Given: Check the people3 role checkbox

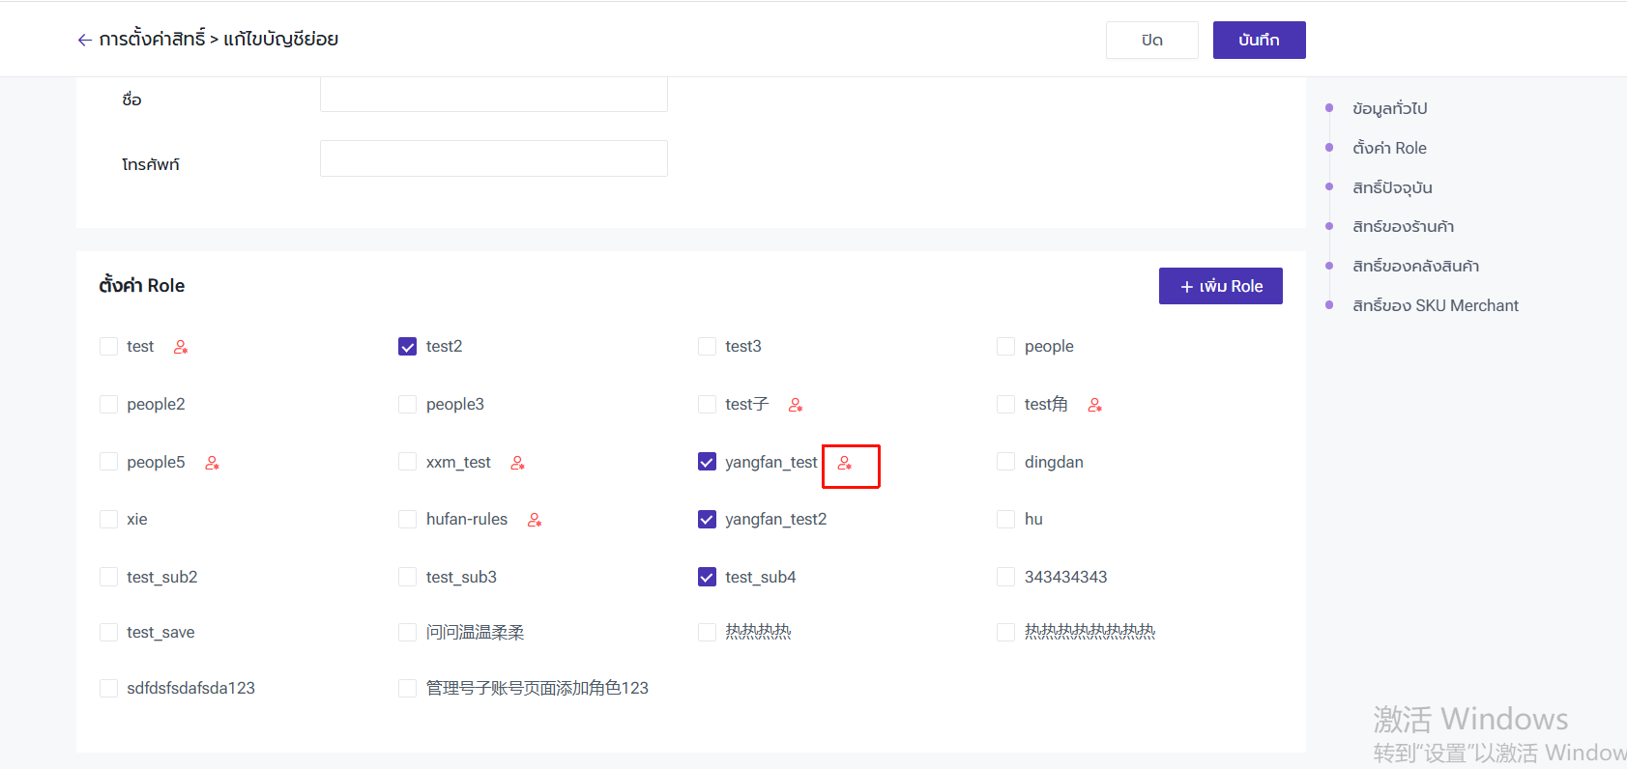Looking at the screenshot, I should (x=408, y=404).
